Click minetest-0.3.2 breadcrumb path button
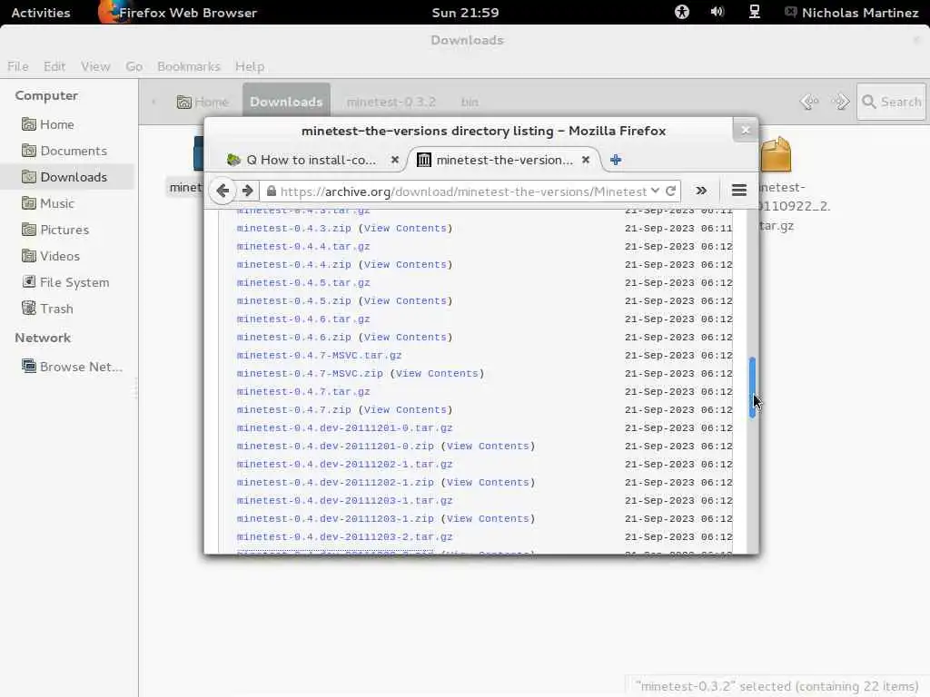930x697 pixels. (391, 102)
